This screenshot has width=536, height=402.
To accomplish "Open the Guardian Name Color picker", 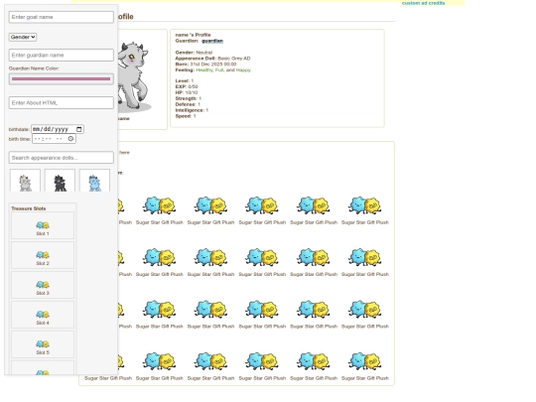I will pyautogui.click(x=62, y=79).
